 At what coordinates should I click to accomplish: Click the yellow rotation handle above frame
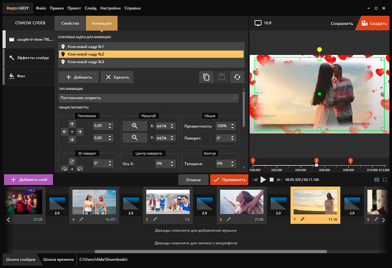(x=319, y=49)
